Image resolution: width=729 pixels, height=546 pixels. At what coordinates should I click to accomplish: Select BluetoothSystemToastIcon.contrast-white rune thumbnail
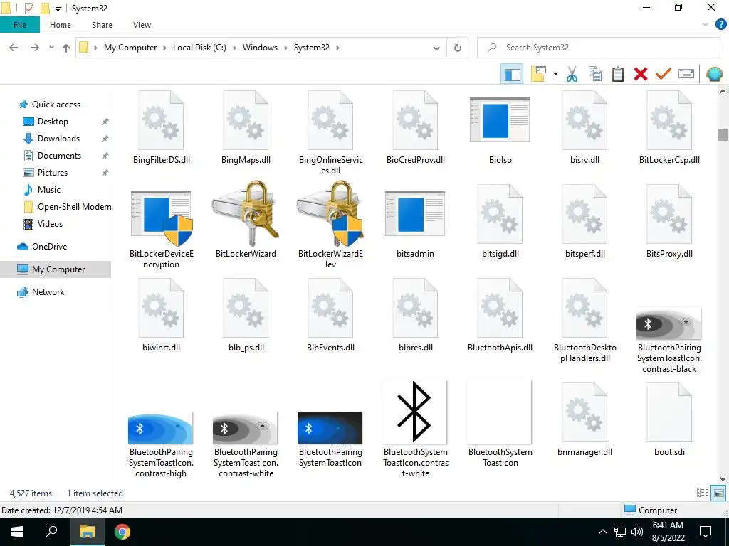(415, 412)
